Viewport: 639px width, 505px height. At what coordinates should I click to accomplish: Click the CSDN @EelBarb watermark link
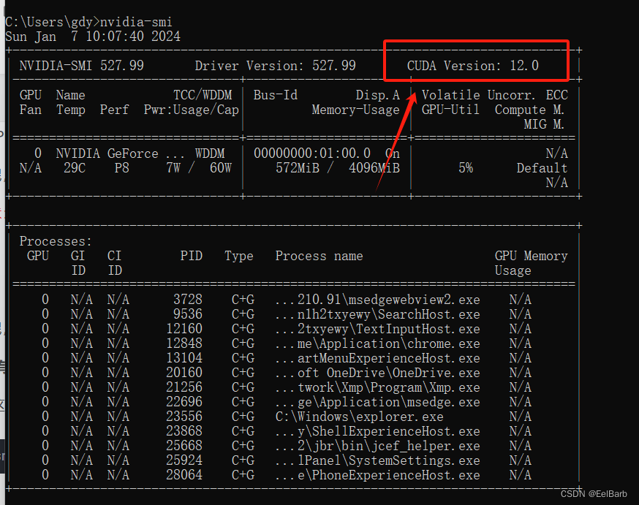pyautogui.click(x=593, y=493)
